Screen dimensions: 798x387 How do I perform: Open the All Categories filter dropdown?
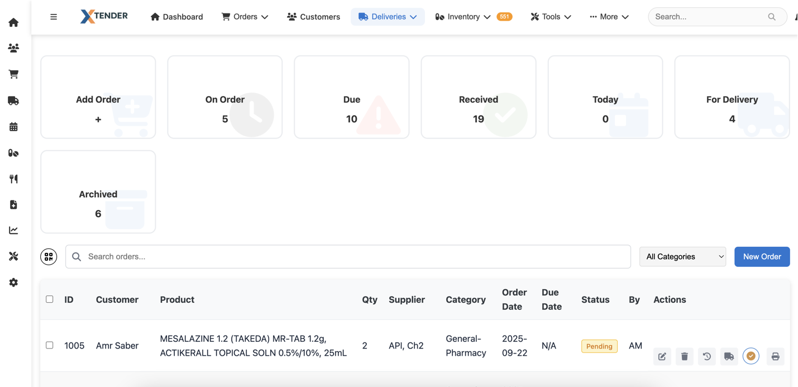coord(682,256)
